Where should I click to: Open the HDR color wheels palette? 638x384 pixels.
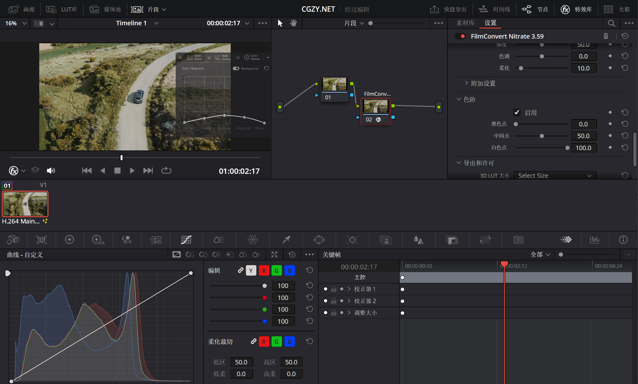click(98, 240)
